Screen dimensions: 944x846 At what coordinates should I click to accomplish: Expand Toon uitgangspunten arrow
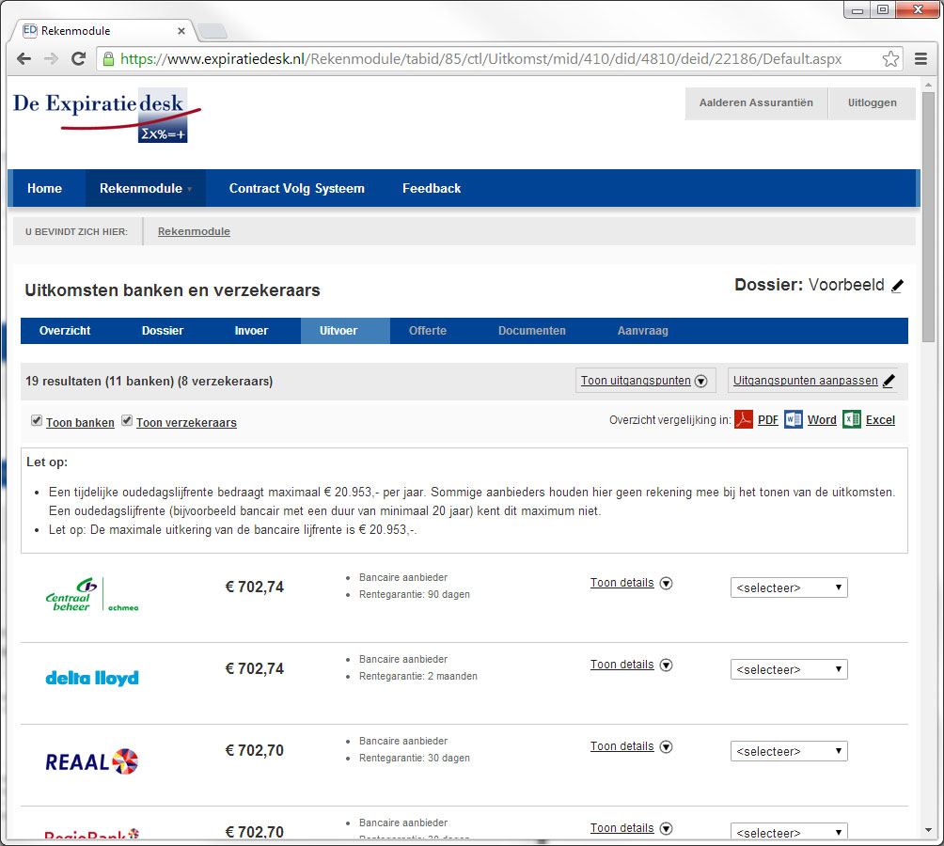click(700, 381)
